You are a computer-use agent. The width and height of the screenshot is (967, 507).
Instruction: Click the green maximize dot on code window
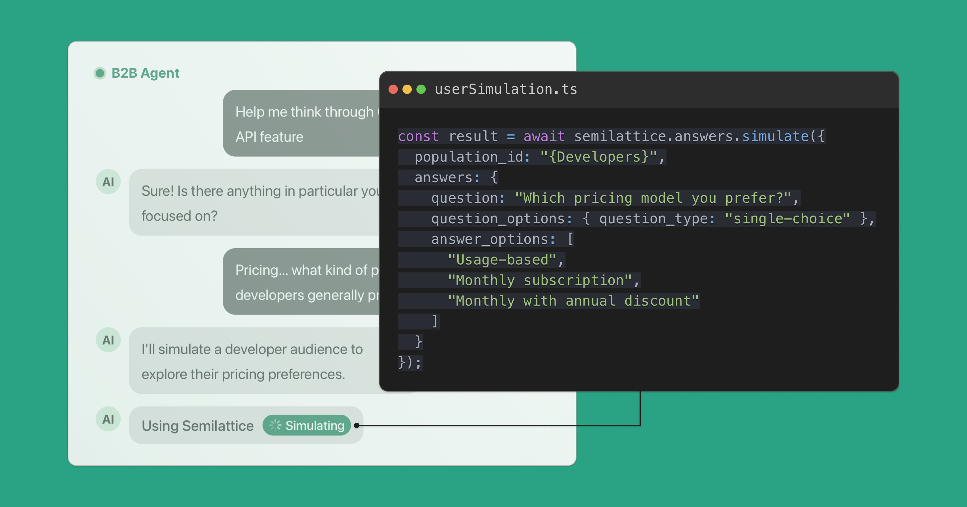(421, 89)
